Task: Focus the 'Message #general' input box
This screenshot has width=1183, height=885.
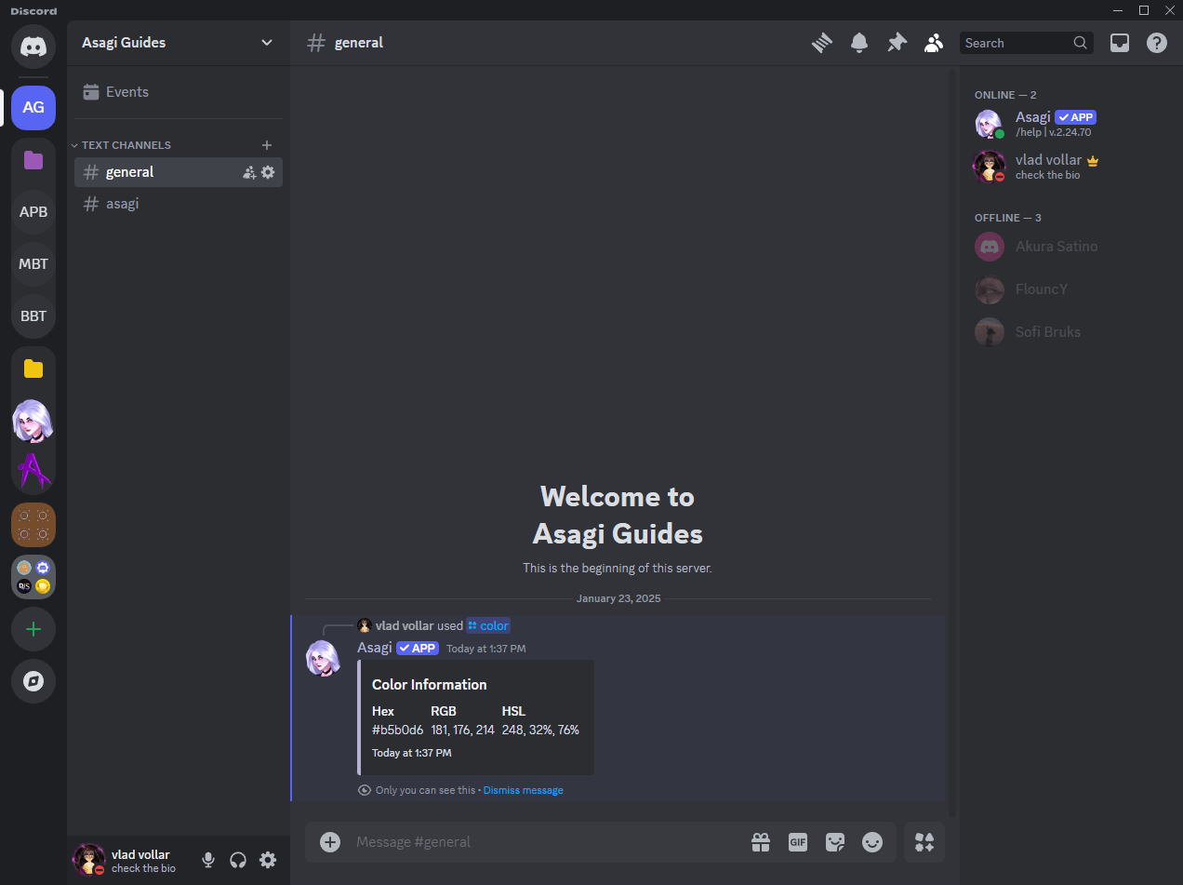Action: click(x=547, y=842)
